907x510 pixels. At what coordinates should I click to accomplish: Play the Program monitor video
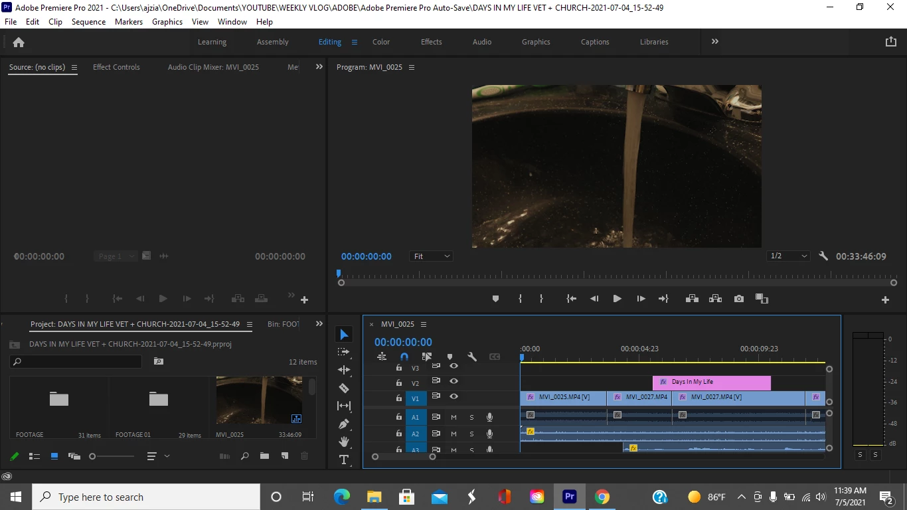pos(617,299)
